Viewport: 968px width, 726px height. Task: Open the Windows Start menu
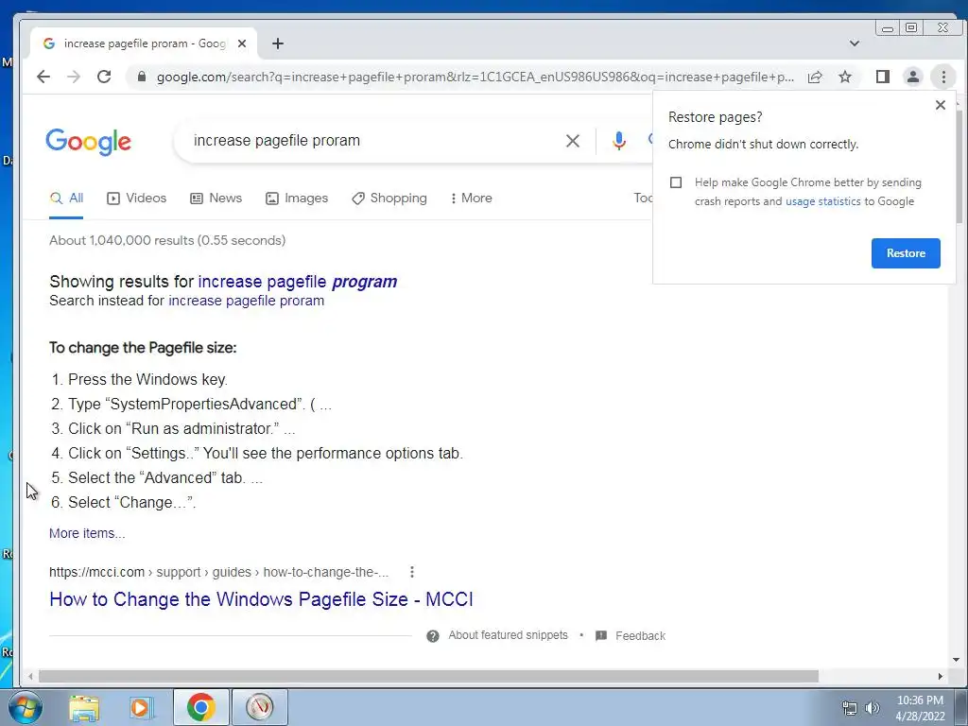[26, 707]
